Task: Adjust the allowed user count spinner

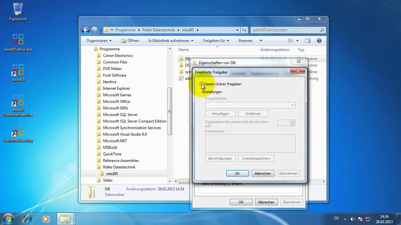Action: pos(292,123)
